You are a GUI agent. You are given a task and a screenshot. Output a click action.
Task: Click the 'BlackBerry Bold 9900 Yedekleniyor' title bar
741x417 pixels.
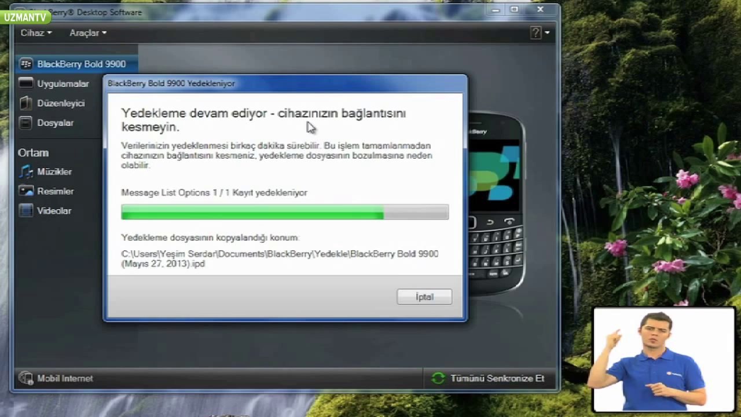[285, 83]
